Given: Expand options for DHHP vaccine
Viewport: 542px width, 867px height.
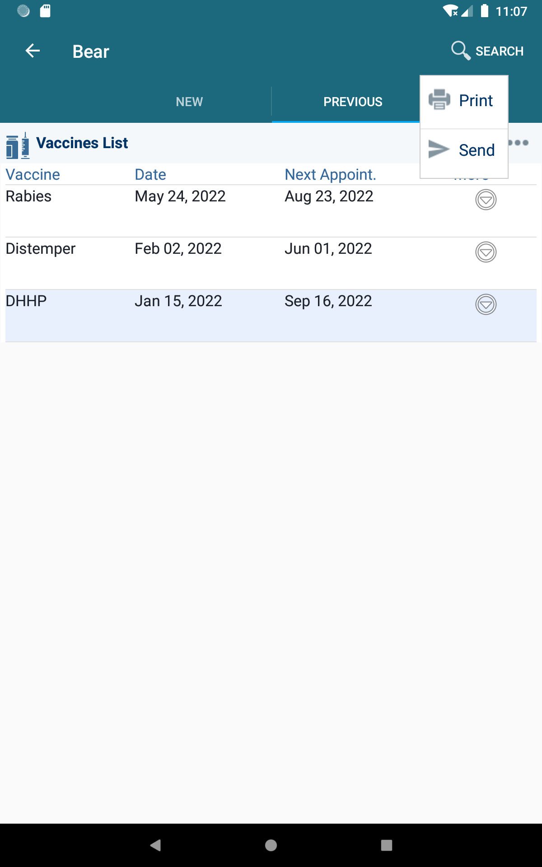Looking at the screenshot, I should click(486, 304).
